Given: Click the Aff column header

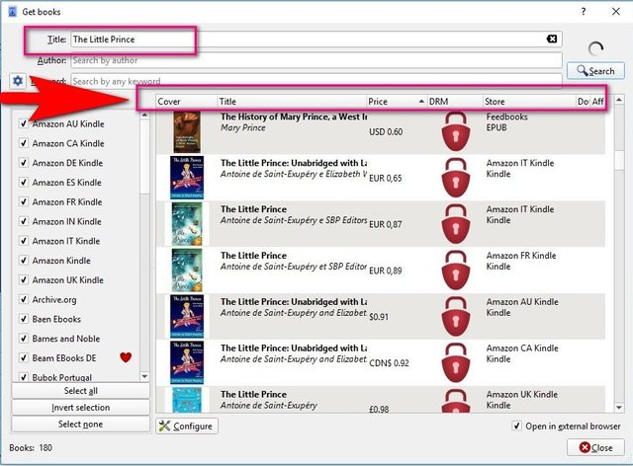Looking at the screenshot, I should 597,101.
